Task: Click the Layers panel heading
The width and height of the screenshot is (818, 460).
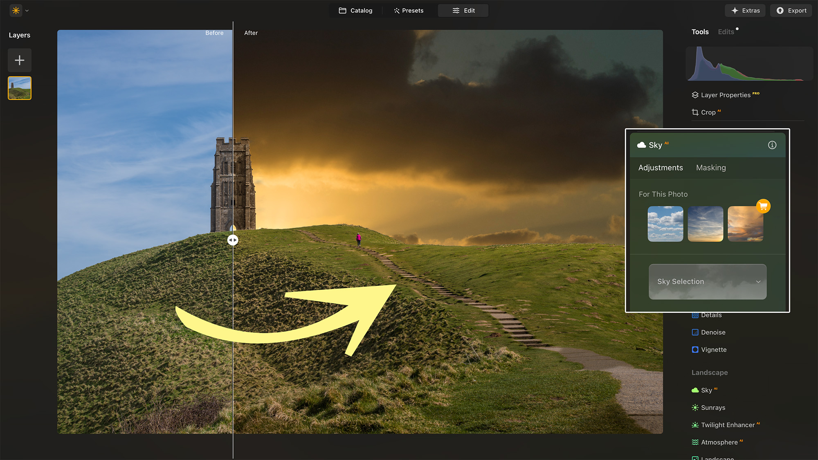Action: point(20,35)
